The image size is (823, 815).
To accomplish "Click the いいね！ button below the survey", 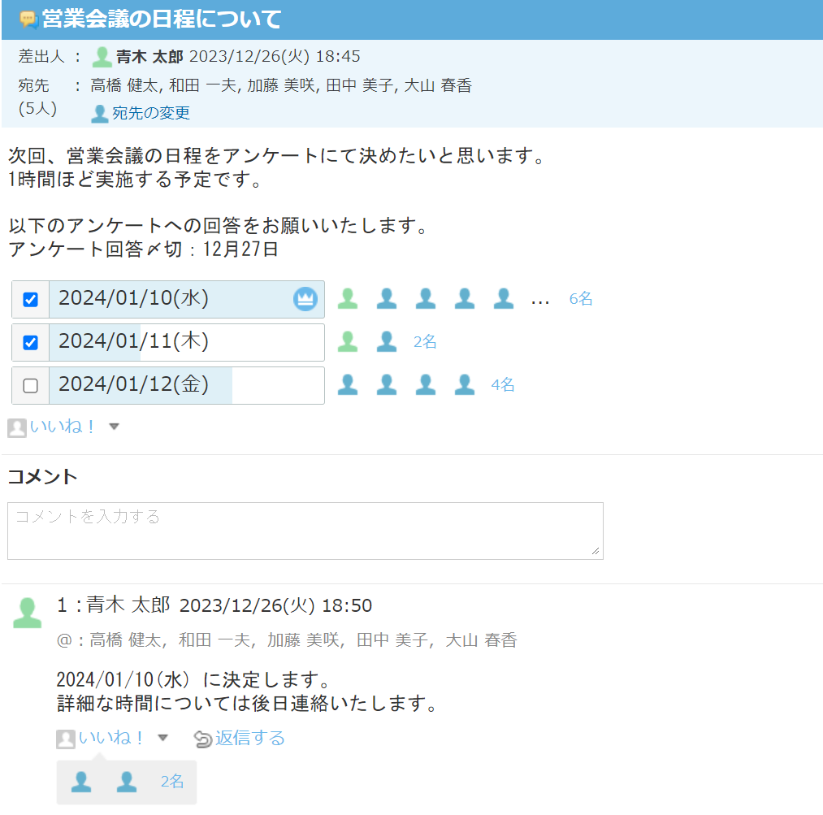I will [x=62, y=426].
